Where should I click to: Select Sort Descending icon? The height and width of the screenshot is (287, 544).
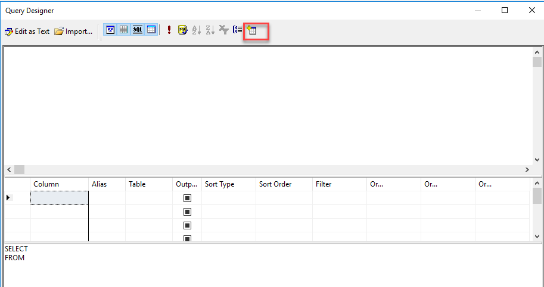[210, 30]
